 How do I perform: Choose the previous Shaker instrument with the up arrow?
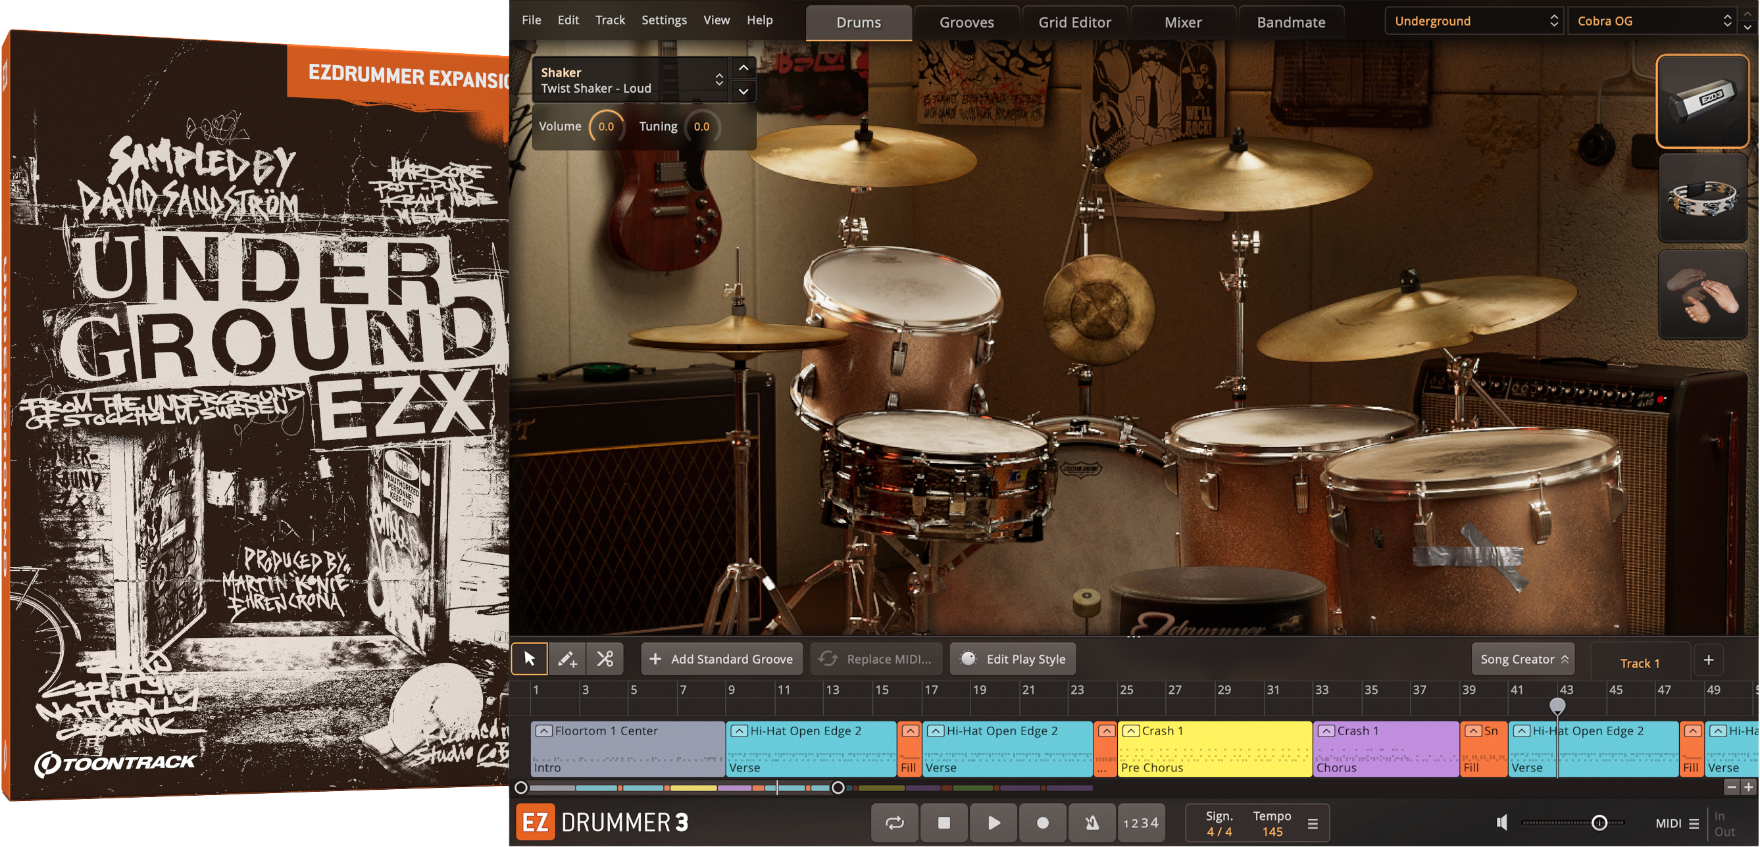pyautogui.click(x=743, y=68)
